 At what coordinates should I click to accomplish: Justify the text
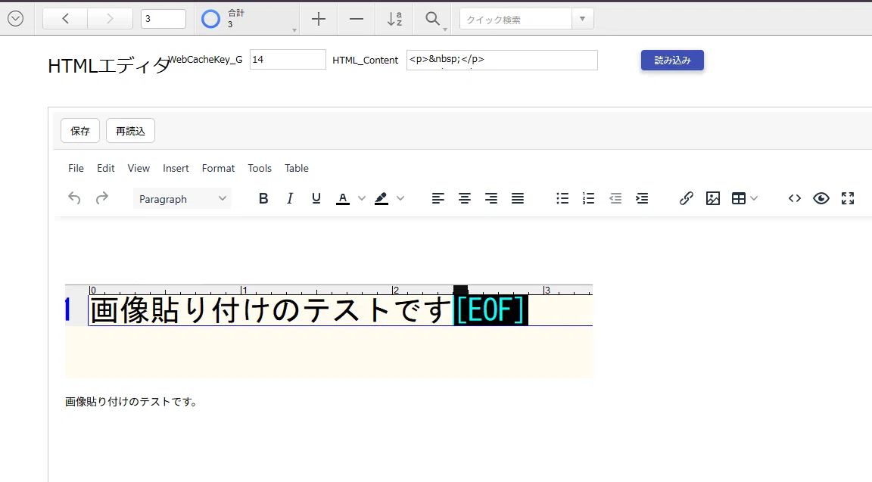coord(518,198)
